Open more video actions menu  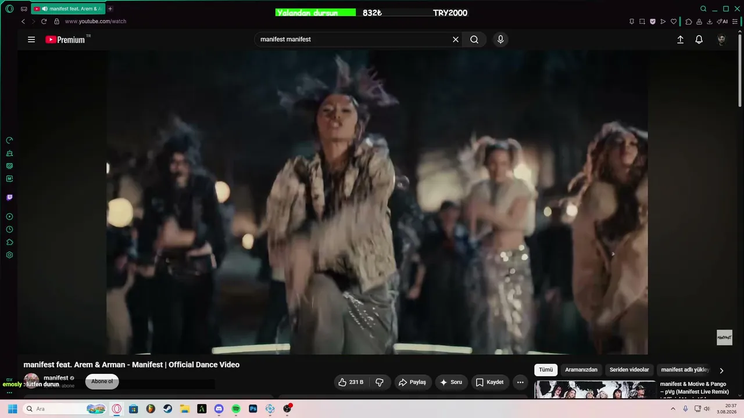point(520,382)
